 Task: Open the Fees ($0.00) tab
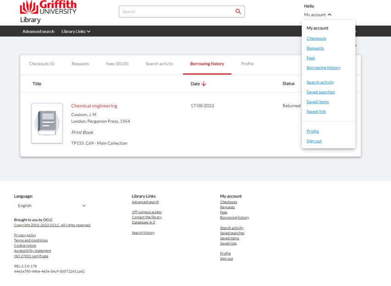pos(117,64)
